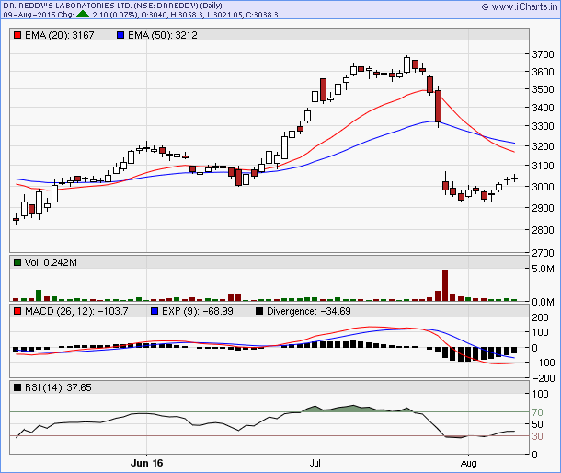561x473 pixels.
Task: Click the tall green volume bar in May
Action: click(x=39, y=295)
